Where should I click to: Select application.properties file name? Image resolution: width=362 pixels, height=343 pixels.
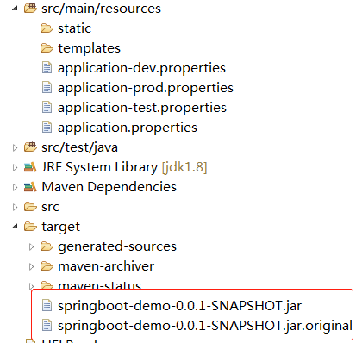(128, 128)
